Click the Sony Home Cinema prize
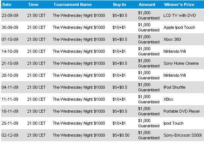Screen dimensions: 204x146 [181, 63]
